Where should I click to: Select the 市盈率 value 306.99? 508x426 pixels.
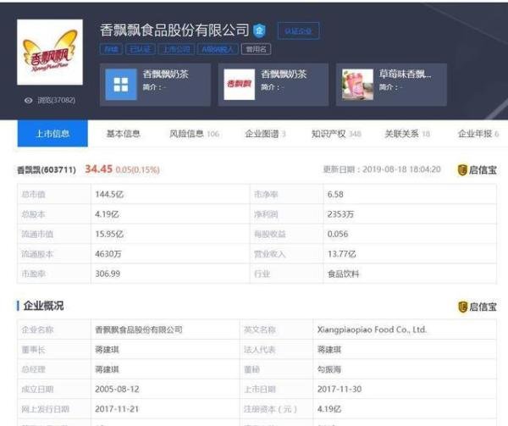[x=108, y=274]
